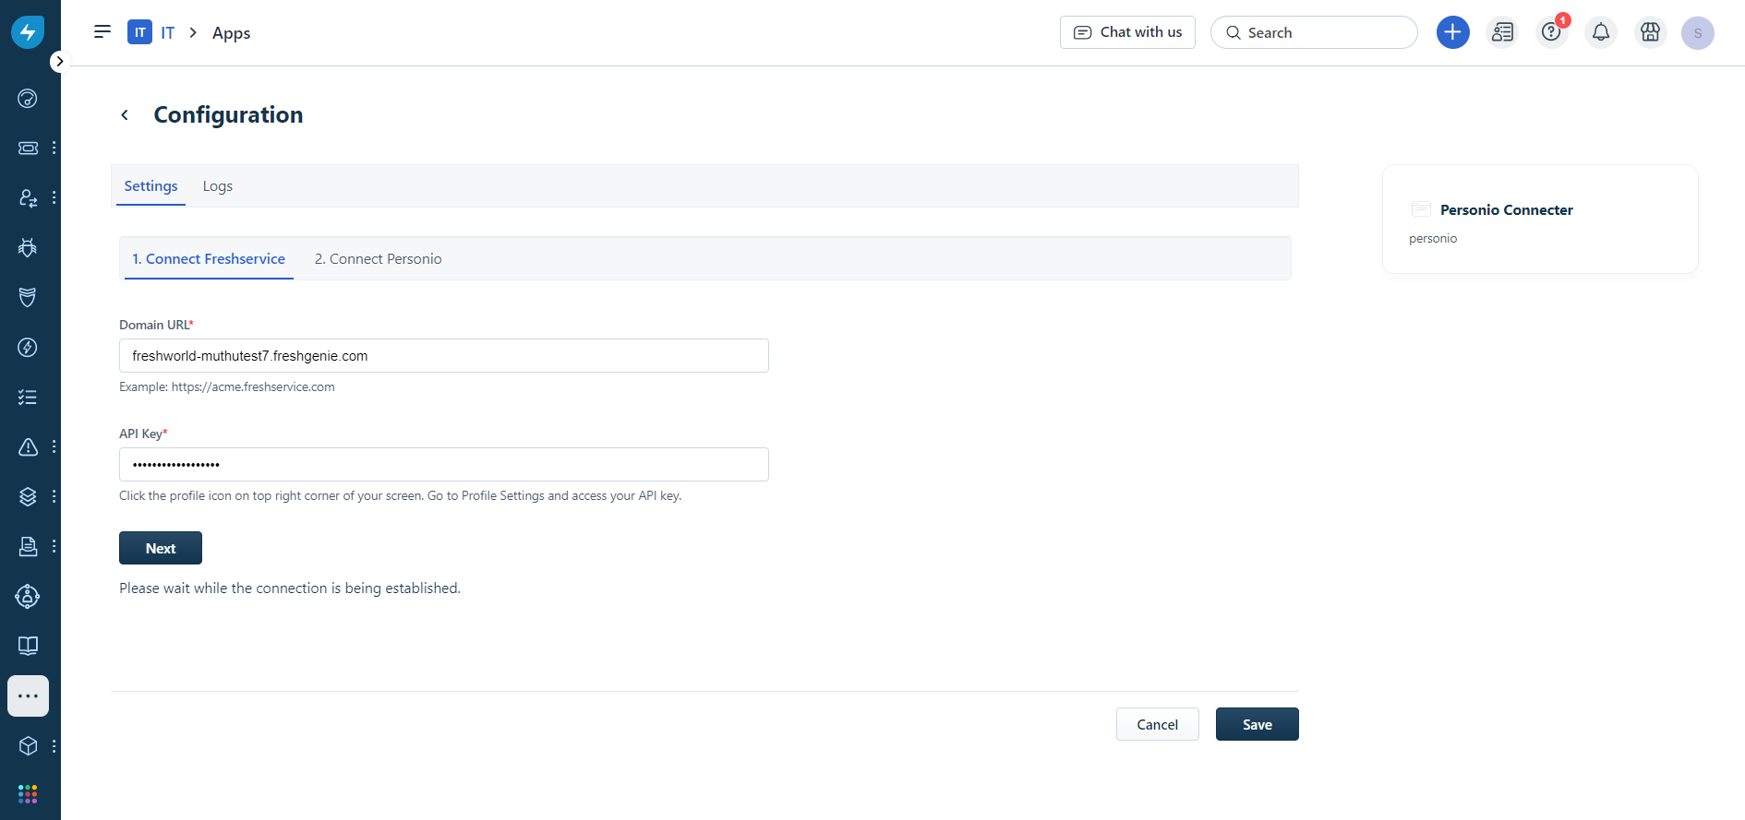Open the Dashboard gauge icon
Viewport: 1745px width, 820px height.
point(28,99)
